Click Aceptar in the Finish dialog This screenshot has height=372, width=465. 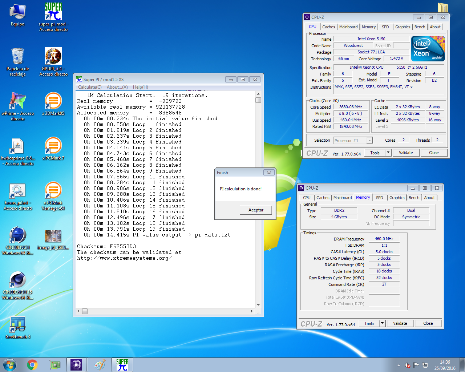click(256, 210)
